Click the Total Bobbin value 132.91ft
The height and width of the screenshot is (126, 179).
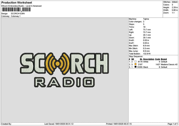147,54
